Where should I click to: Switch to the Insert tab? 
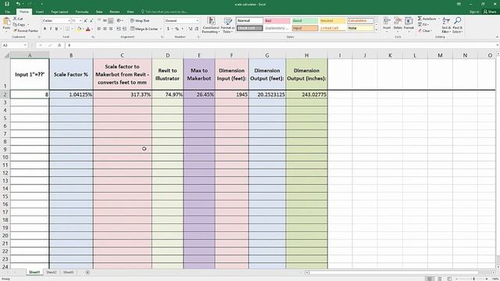tap(40, 12)
